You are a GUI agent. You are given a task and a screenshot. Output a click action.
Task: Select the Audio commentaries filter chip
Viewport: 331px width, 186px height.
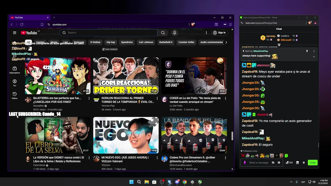(212, 42)
